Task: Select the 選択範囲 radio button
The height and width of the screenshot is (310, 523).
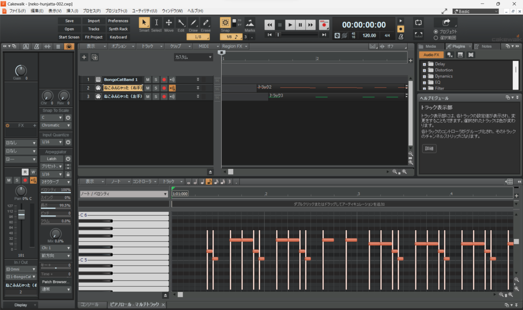Action: pos(436,38)
